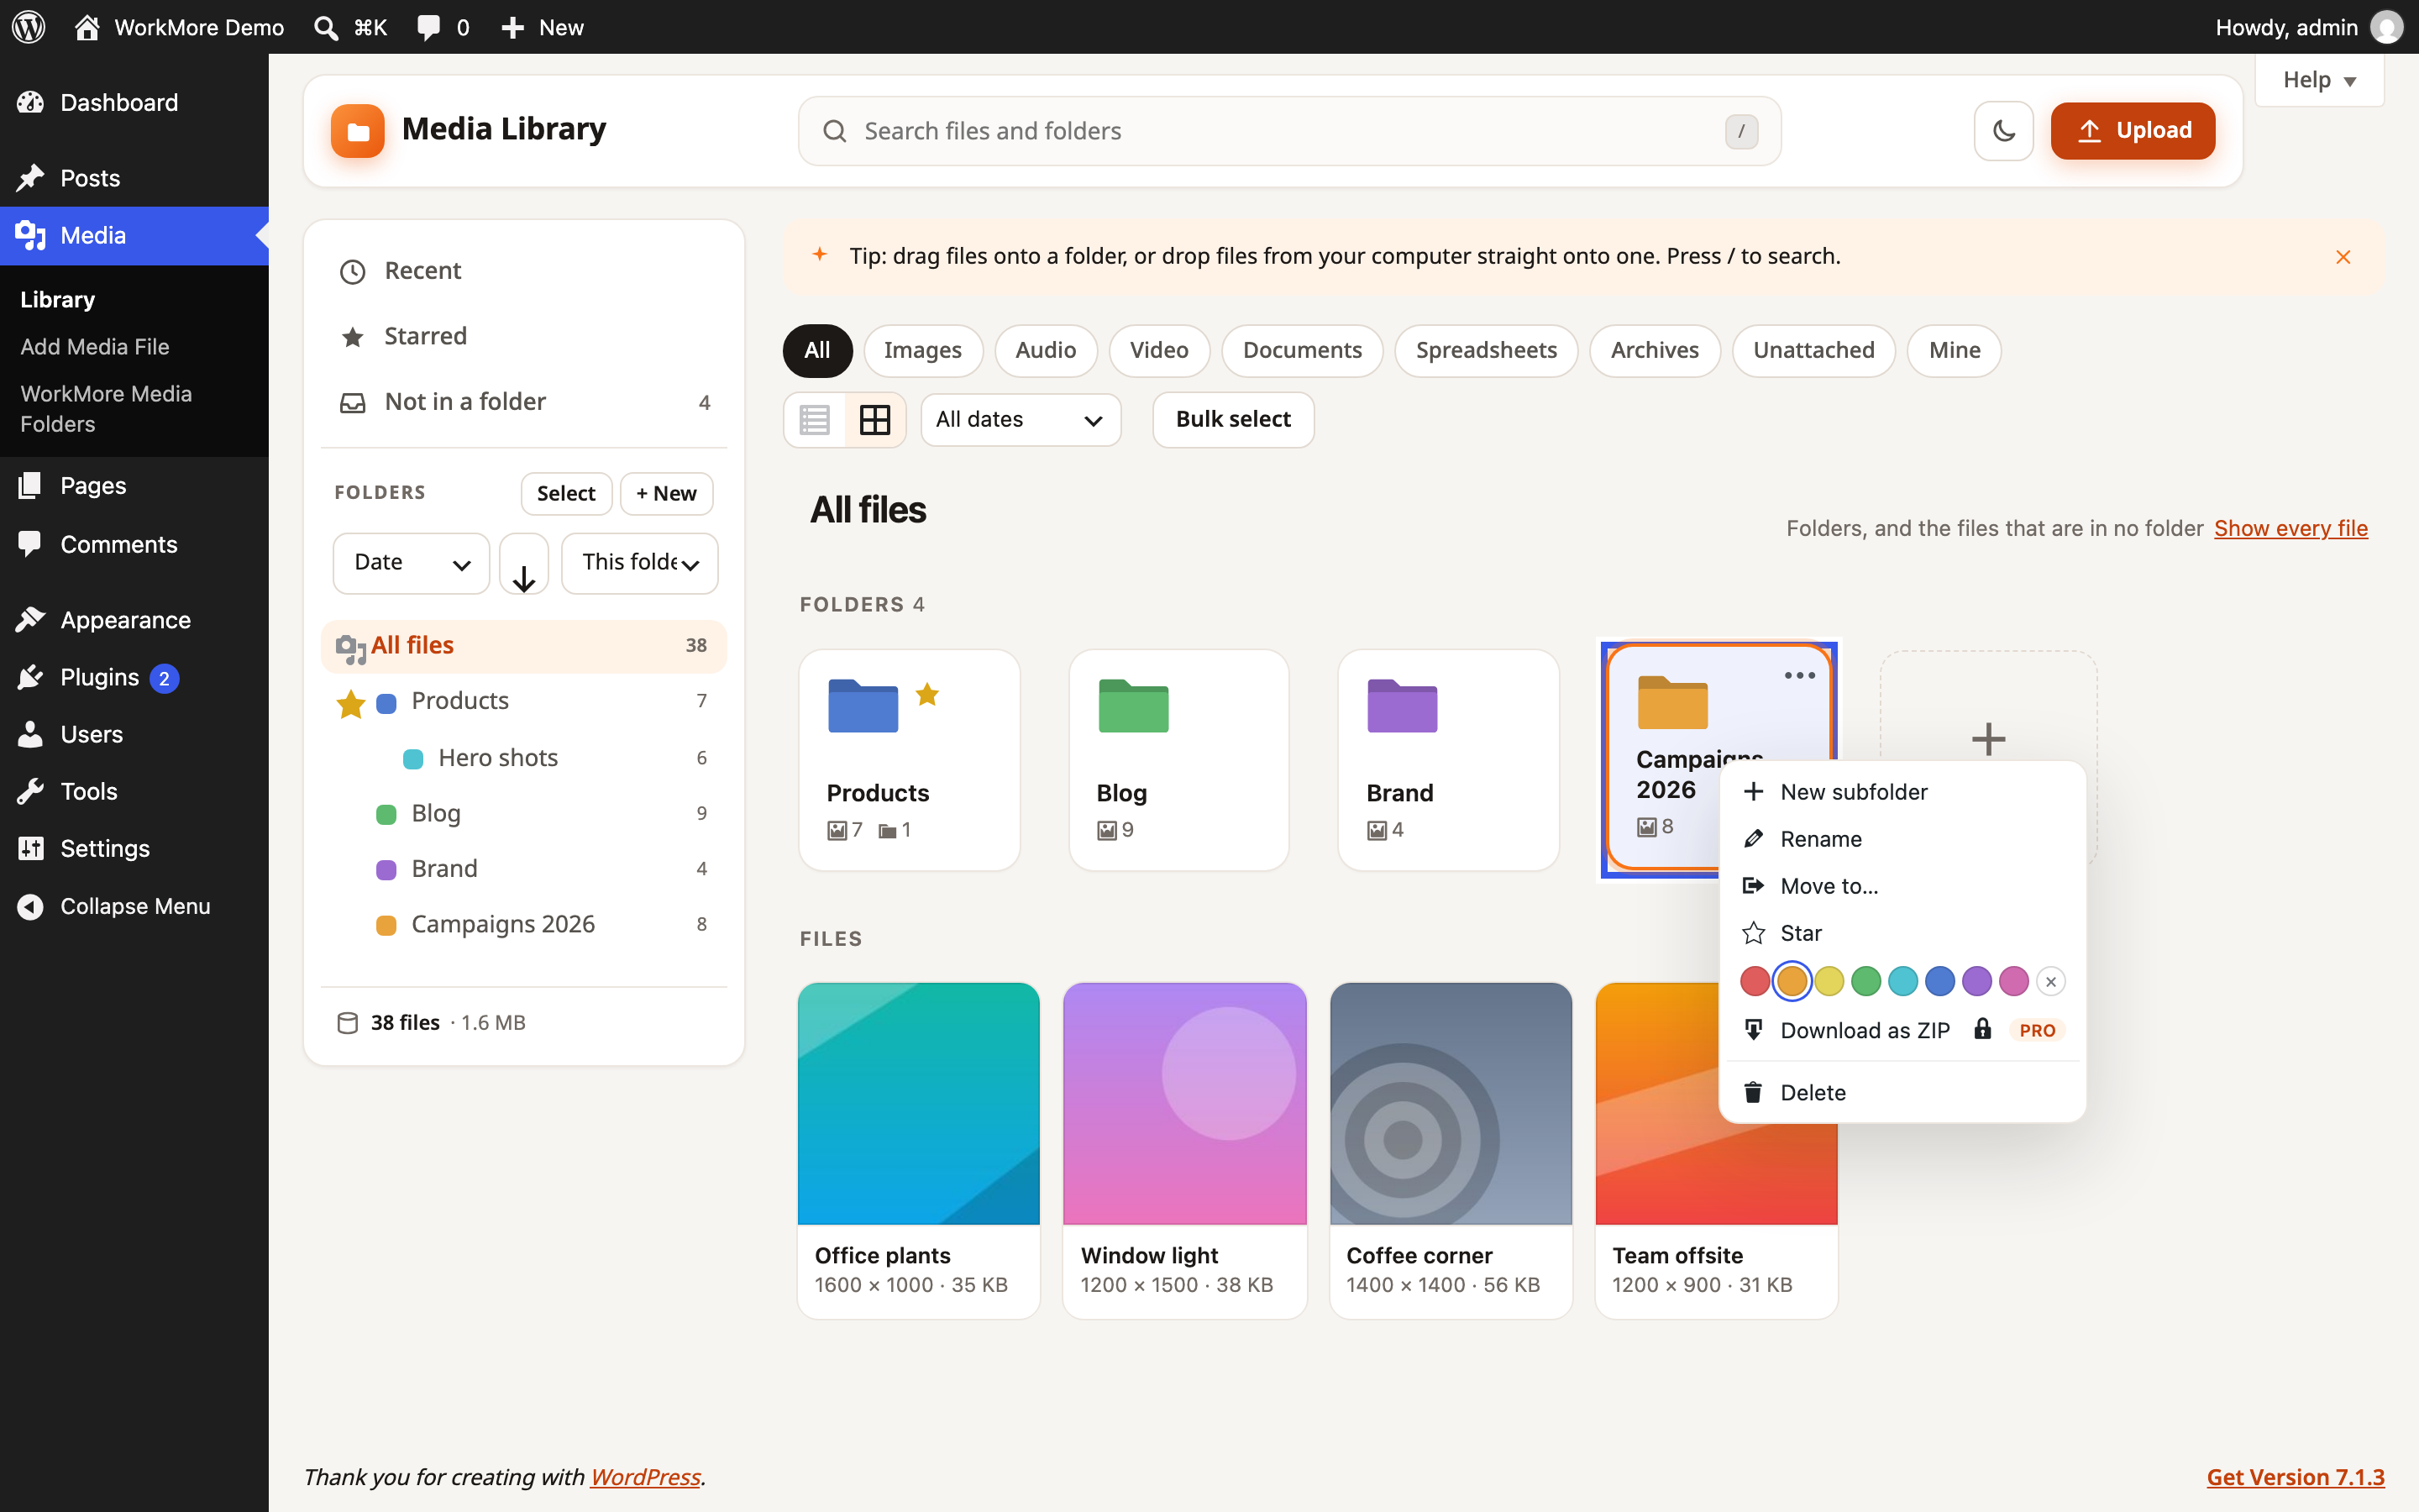
Task: Toggle dark mode with the moon icon
Action: (x=2003, y=131)
